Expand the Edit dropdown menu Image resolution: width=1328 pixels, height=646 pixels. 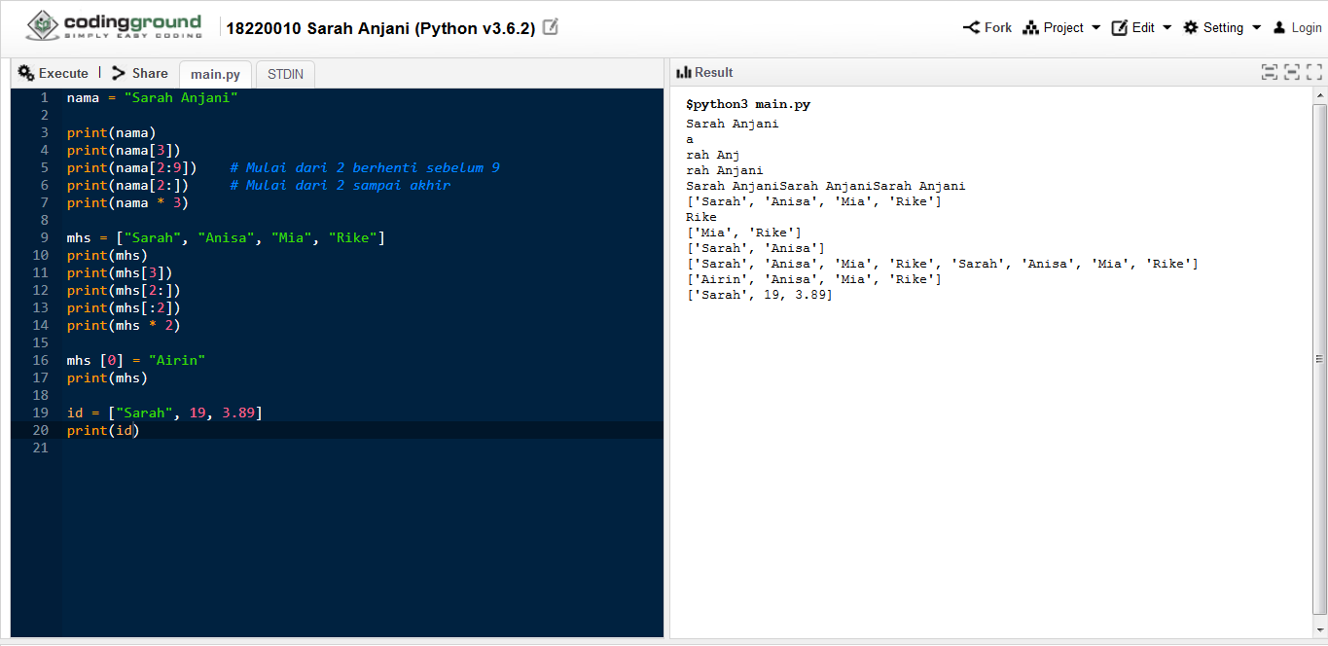tap(1142, 27)
